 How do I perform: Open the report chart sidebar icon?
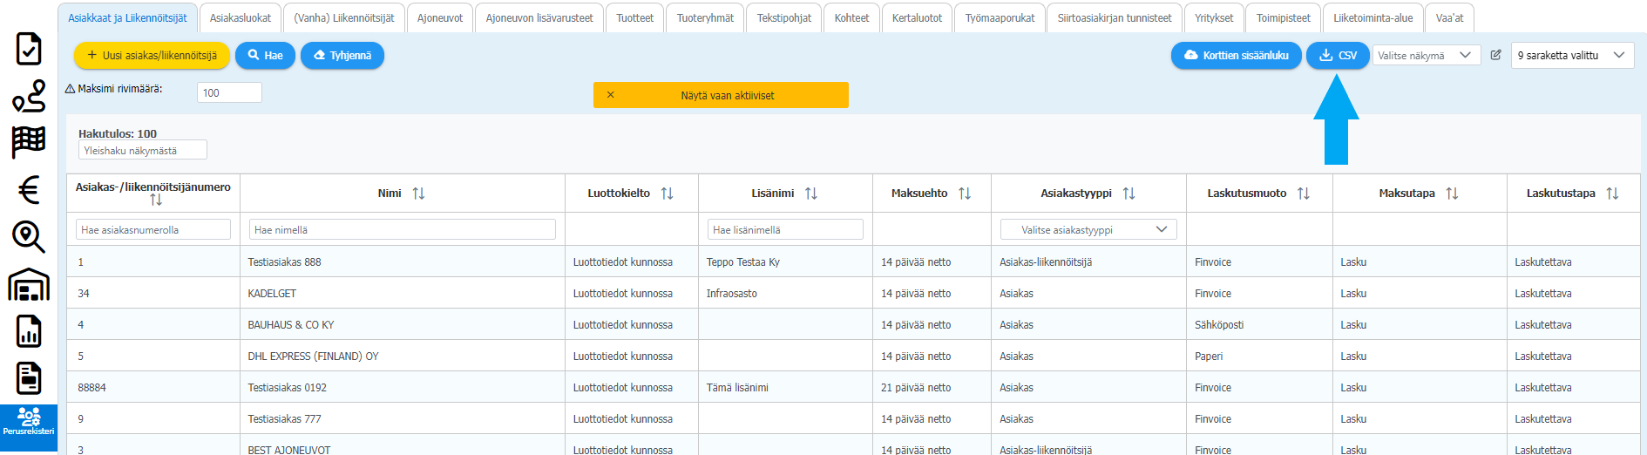point(29,331)
